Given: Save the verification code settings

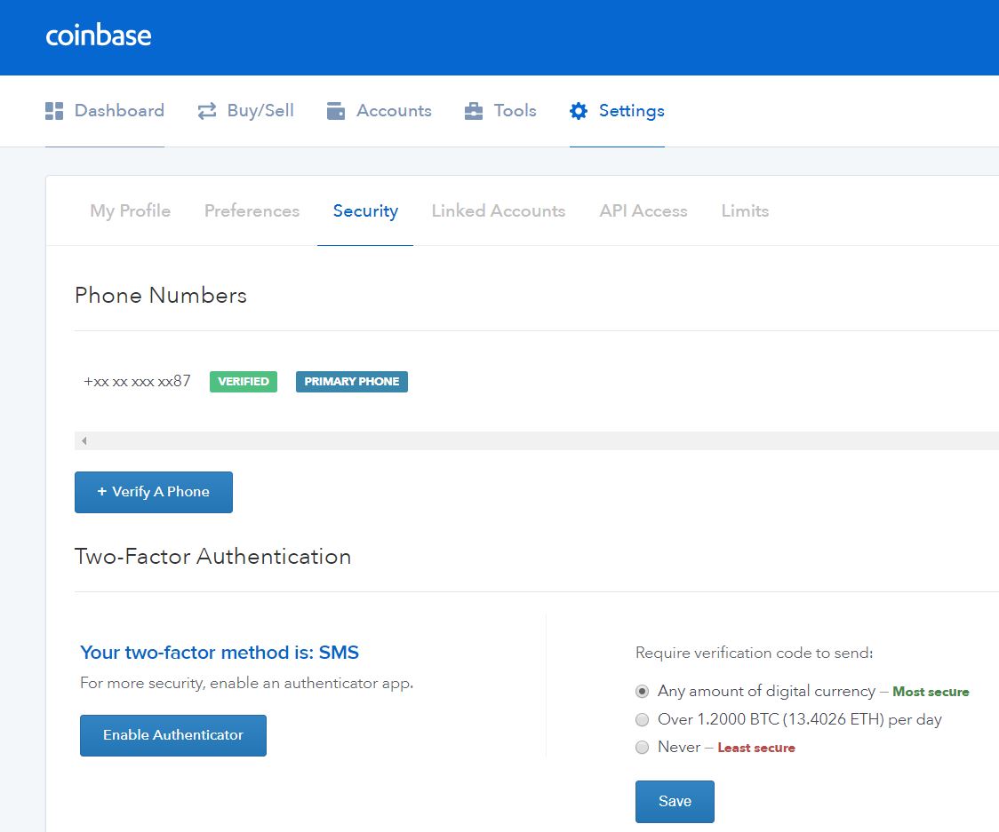Looking at the screenshot, I should [675, 802].
